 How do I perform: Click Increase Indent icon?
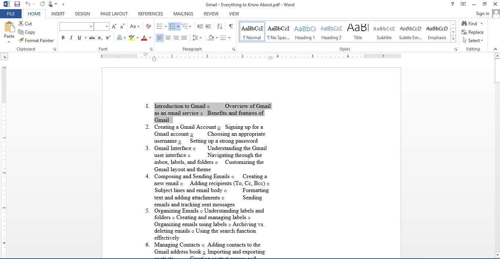(x=208, y=26)
